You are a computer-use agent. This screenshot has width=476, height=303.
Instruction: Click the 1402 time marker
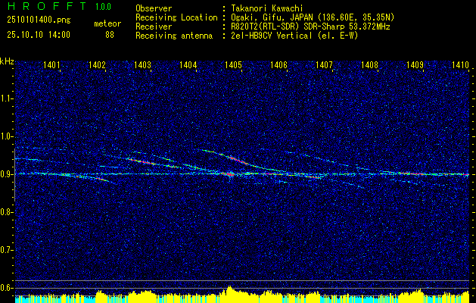pos(97,64)
